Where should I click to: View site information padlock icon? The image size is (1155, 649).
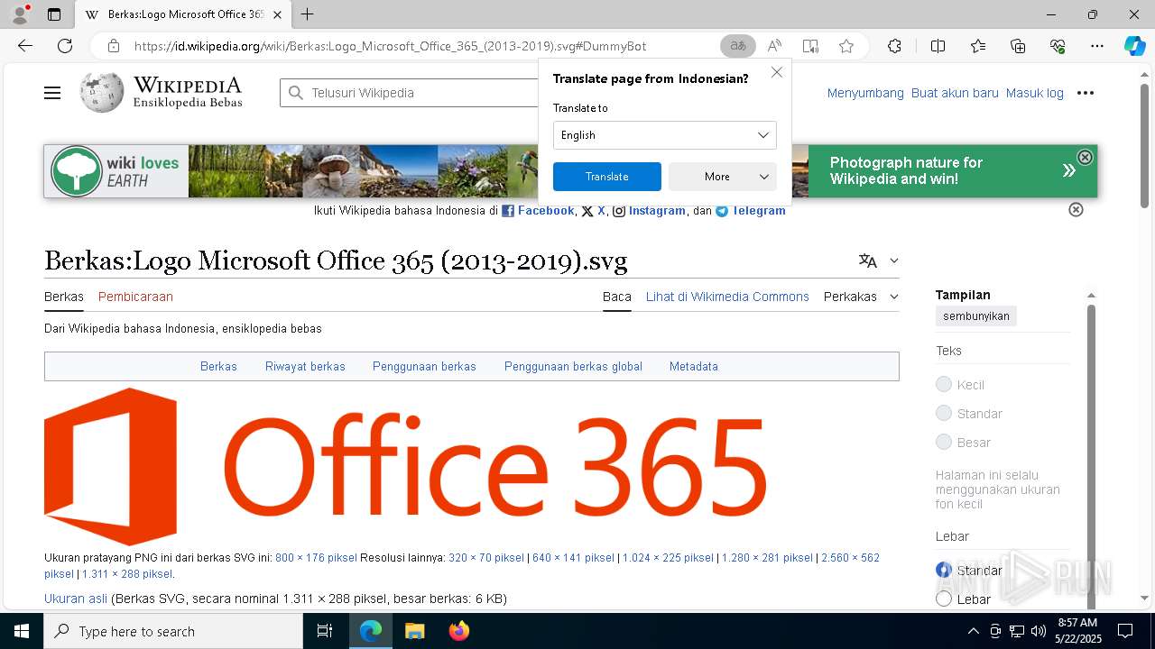click(x=113, y=46)
